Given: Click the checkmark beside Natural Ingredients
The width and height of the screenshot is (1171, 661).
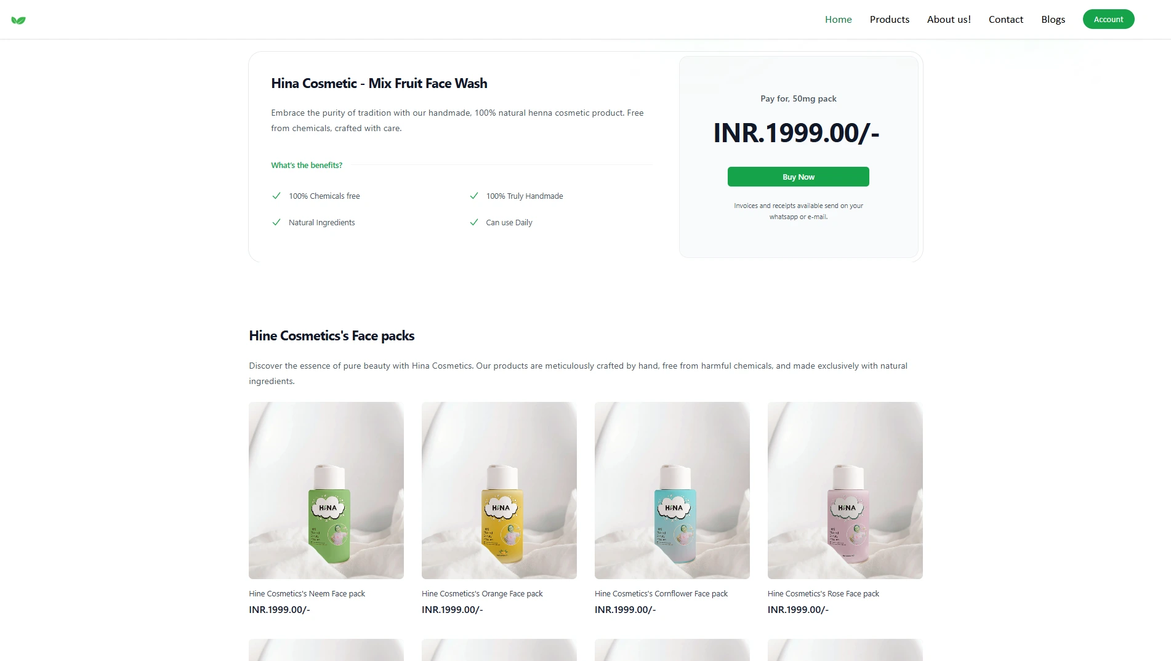Looking at the screenshot, I should (276, 222).
